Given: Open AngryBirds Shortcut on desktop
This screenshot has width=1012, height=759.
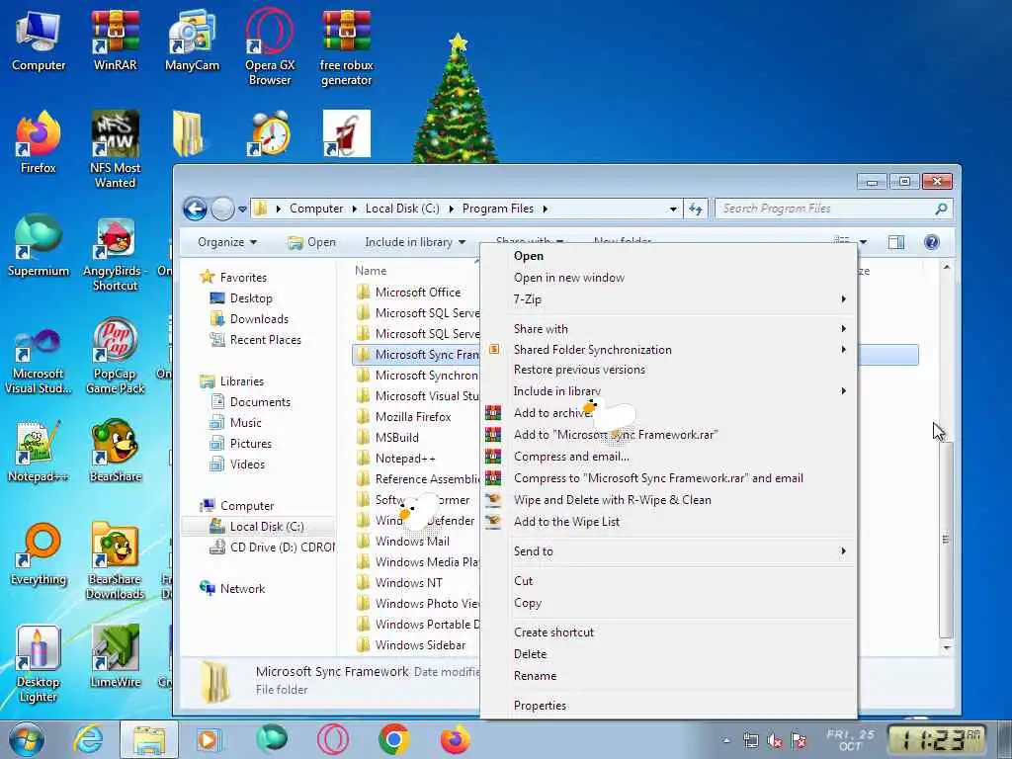Looking at the screenshot, I should point(115,253).
